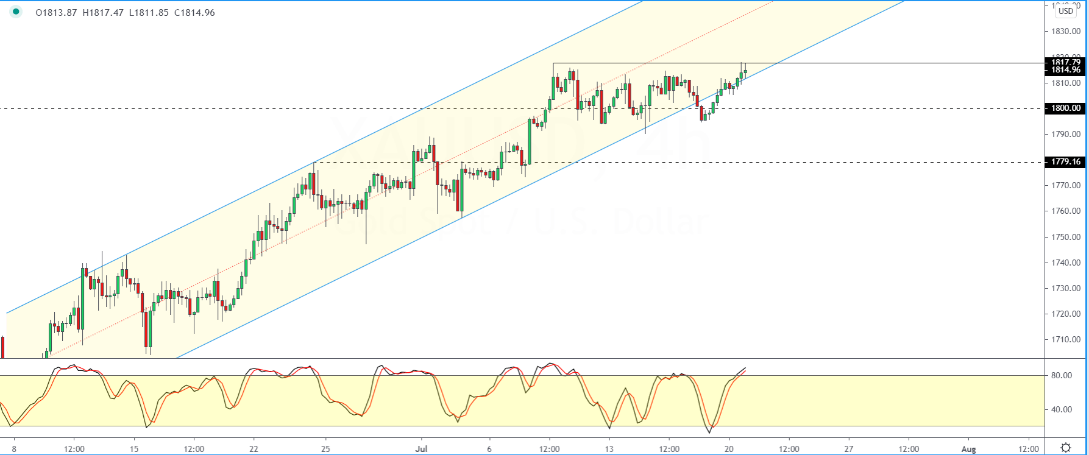Click the current price label 1814.96
Viewport: 1089px width, 455px height.
click(1065, 70)
